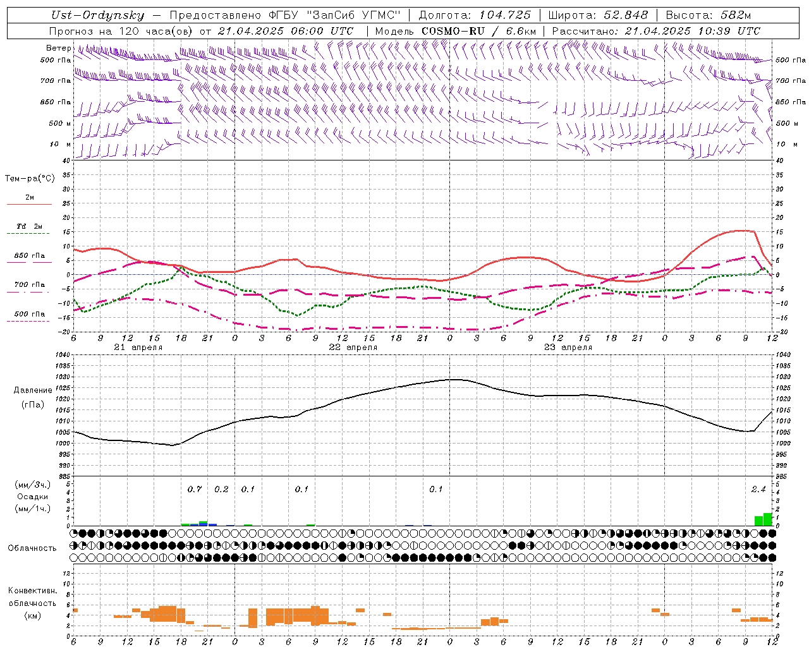Click the 'Тем-ра(°C)' temperature panel label

[x=30, y=179]
